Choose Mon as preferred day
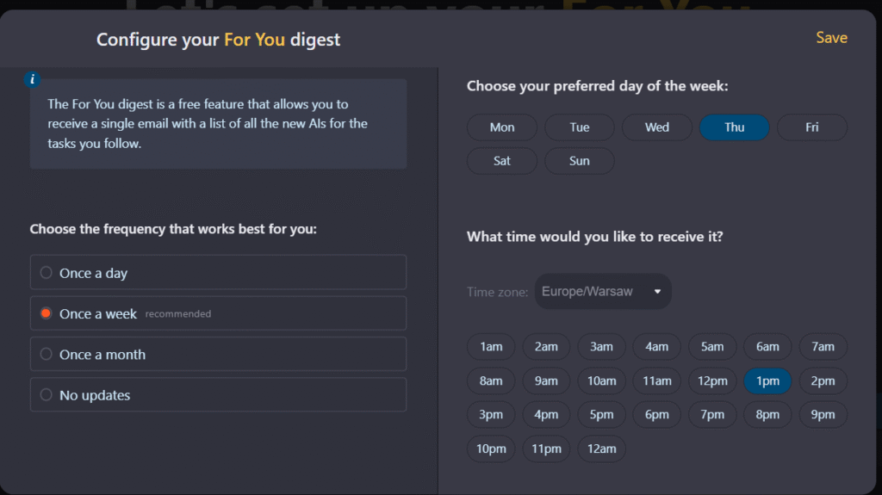 click(502, 127)
